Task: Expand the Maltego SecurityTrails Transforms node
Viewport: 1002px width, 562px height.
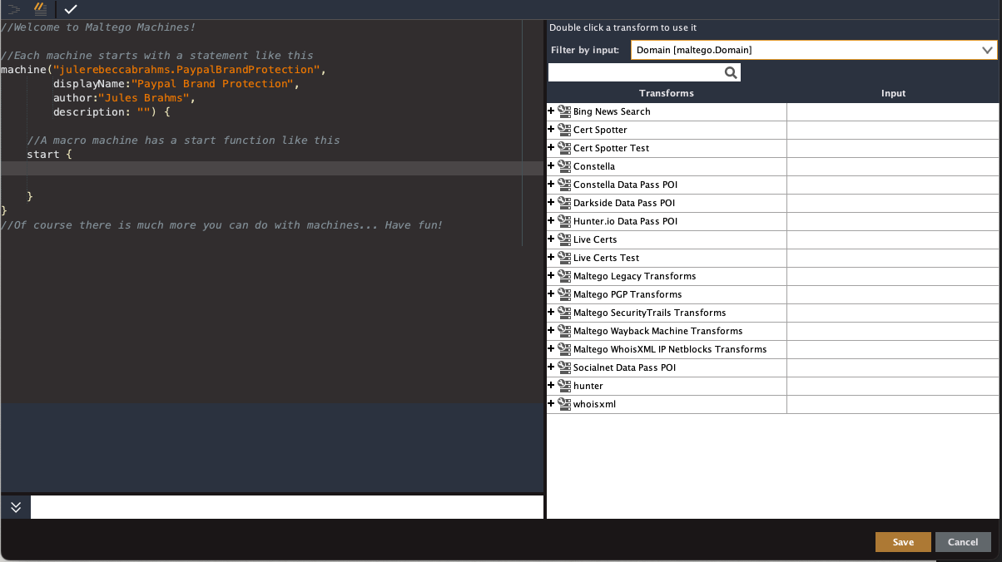Action: (551, 313)
